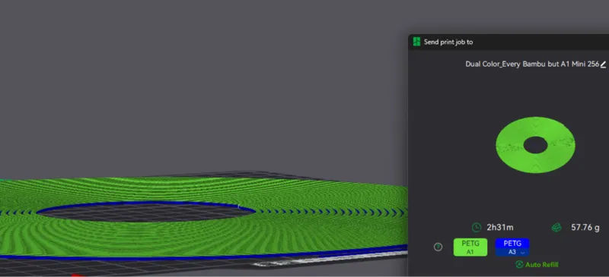
Task: Click the 57.76 g filament weight value
Action: pos(585,228)
